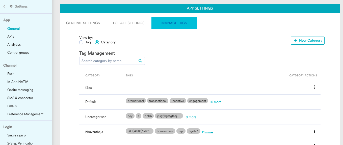Open actions menu for f2;o; category
Screen dimensions: 343x145
(314, 87)
